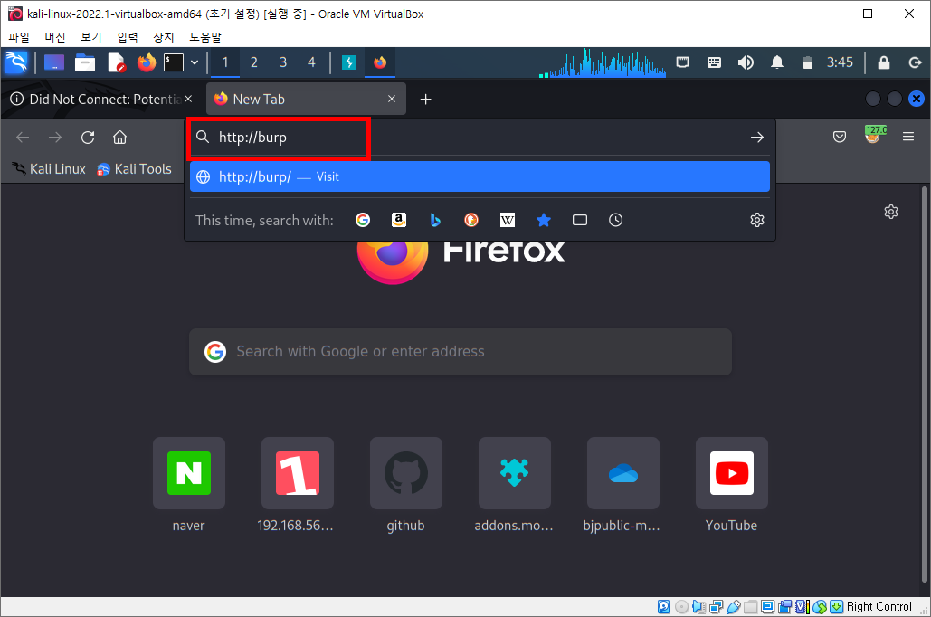
Task: Expand terminal launcher dropdown arrow
Action: (195, 62)
